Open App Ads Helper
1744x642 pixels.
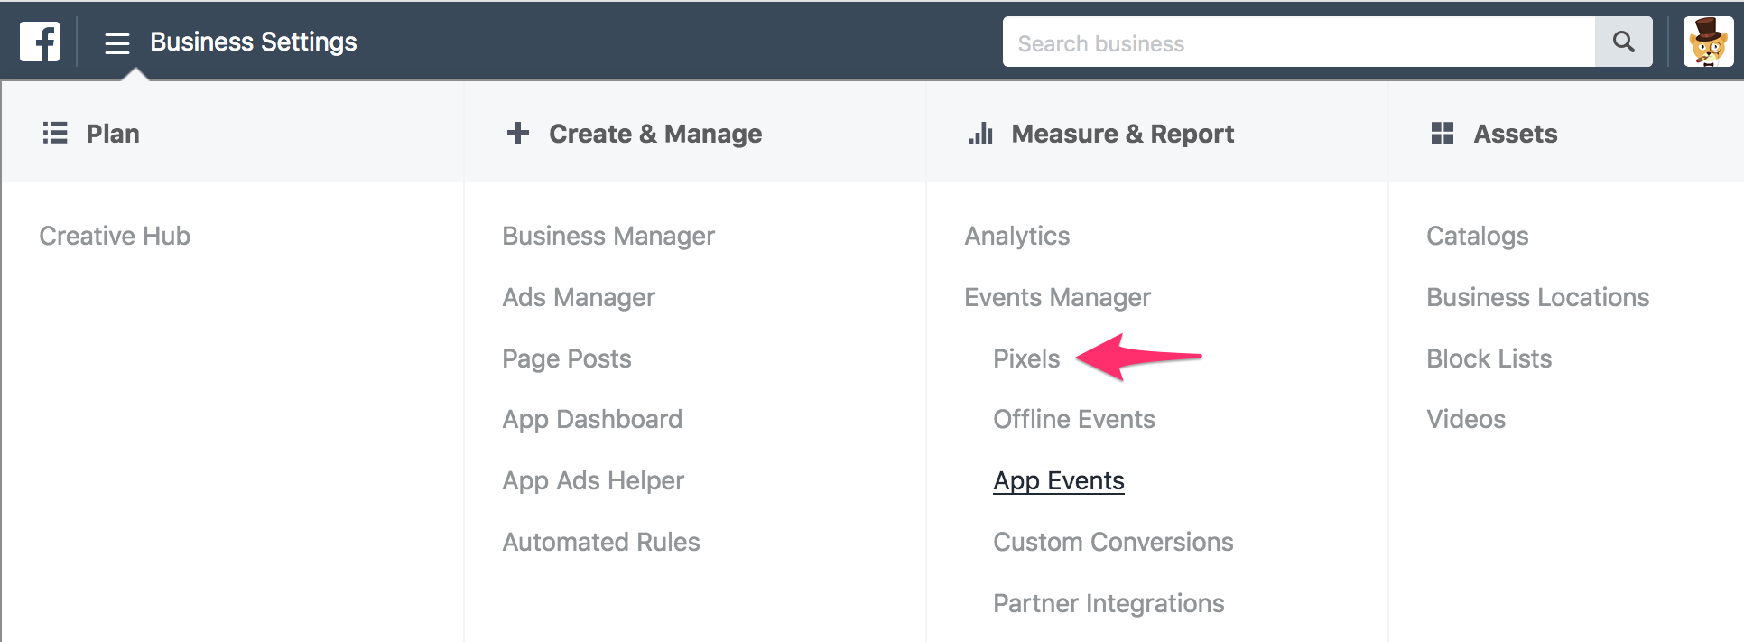[x=593, y=480]
